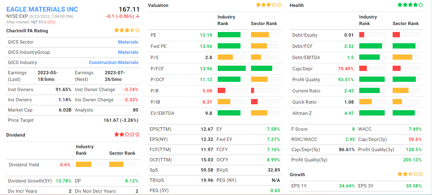The width and height of the screenshot is (432, 195).
Task: Click the Dividend star rating
Action: coord(127,135)
